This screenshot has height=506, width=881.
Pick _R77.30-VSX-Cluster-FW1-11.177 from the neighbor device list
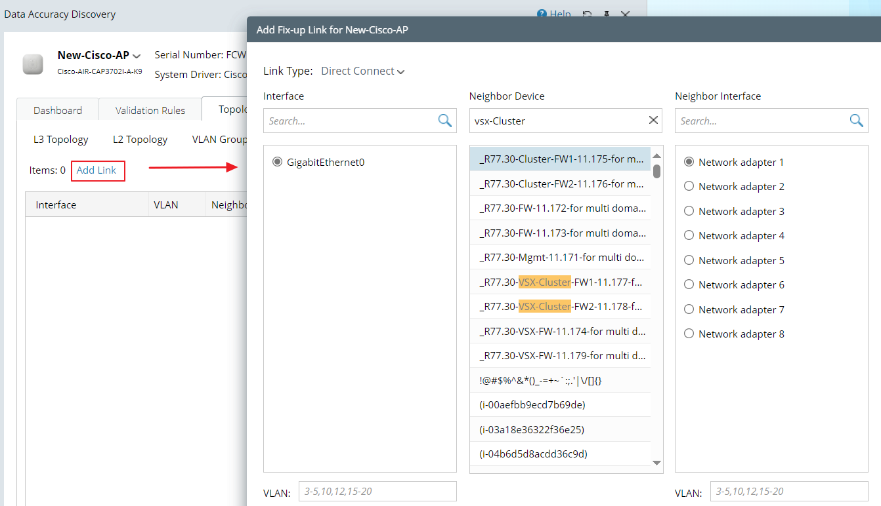pos(561,282)
